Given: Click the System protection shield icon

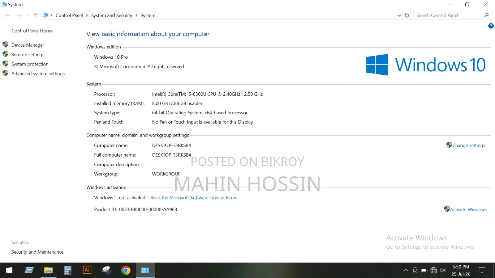Looking at the screenshot, I should click(x=6, y=64).
